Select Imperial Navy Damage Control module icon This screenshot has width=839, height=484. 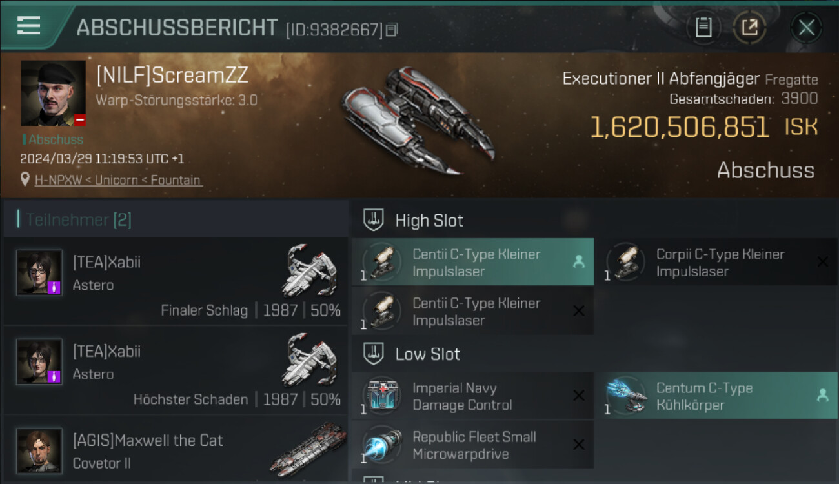381,396
